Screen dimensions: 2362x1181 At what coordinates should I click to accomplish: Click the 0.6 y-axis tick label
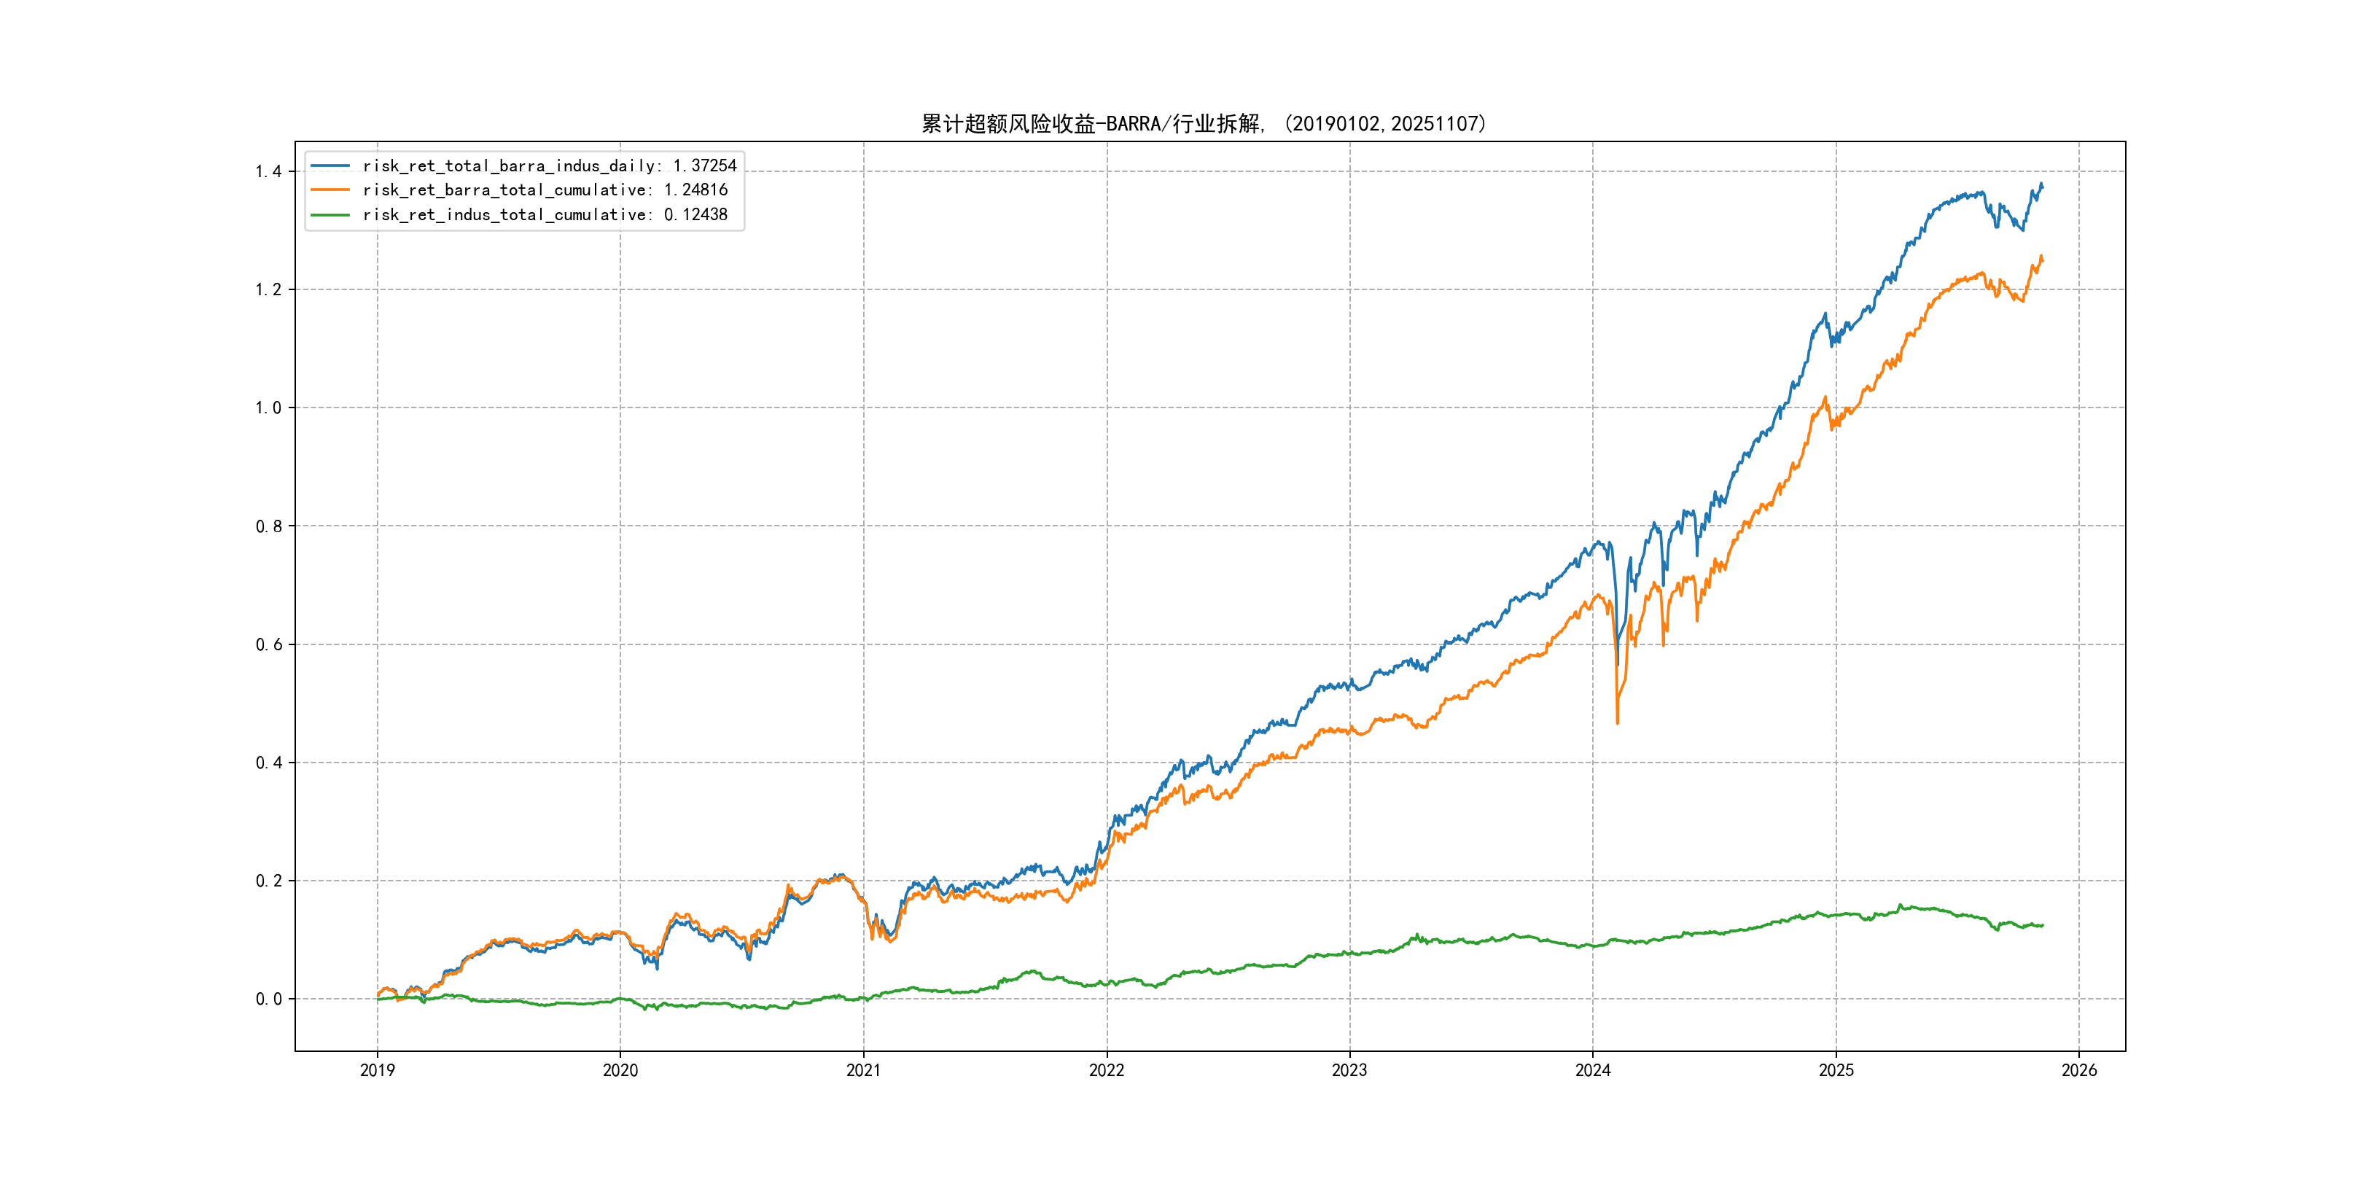(268, 644)
